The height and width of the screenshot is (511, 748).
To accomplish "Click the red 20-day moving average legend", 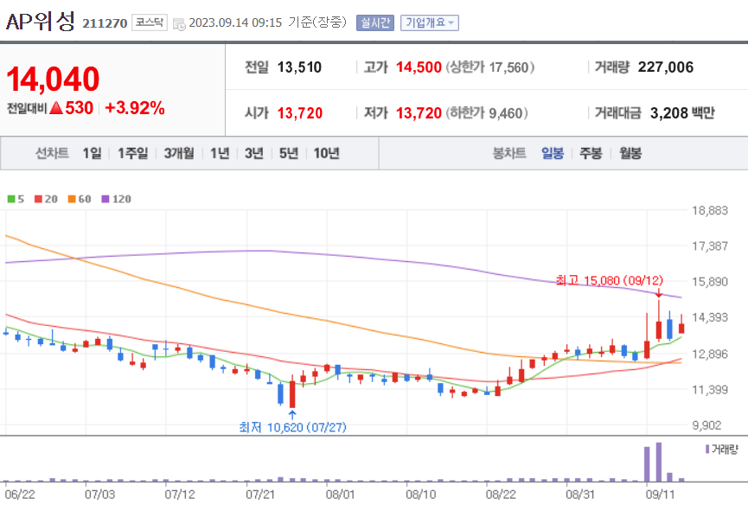I will (47, 199).
